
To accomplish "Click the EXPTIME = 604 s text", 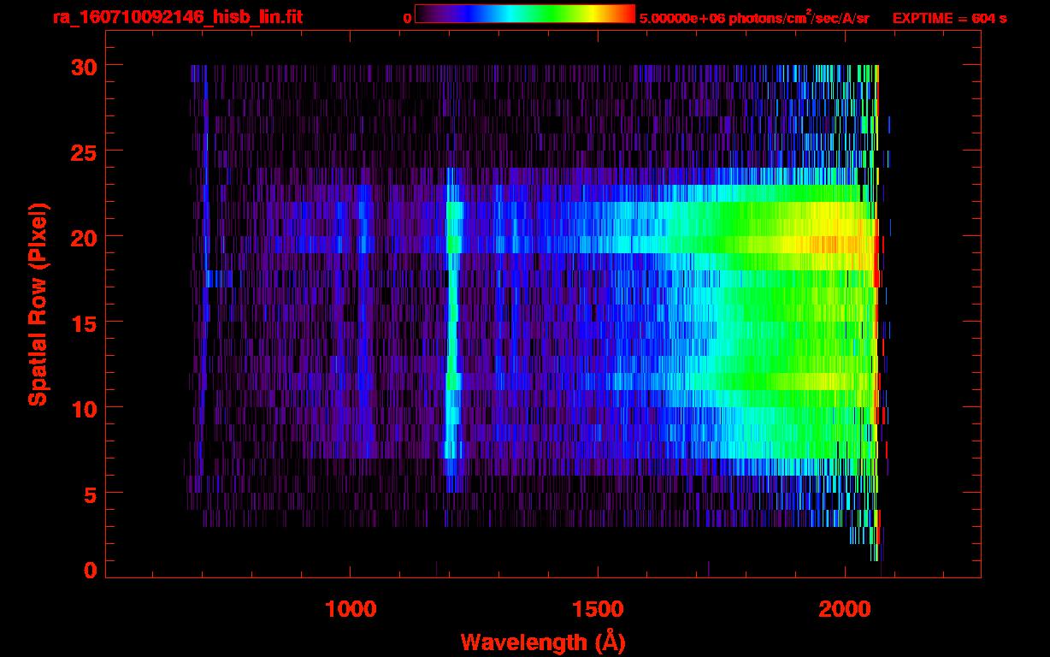I will [x=949, y=18].
